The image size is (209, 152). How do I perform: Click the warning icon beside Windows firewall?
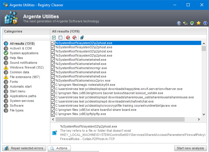tap(6, 68)
